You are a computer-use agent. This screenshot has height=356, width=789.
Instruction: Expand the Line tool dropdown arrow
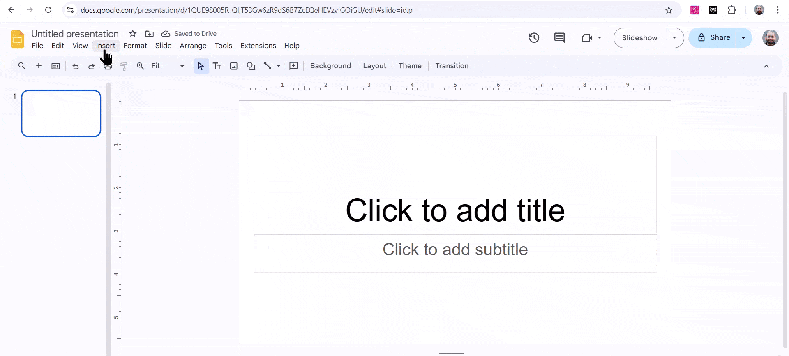[279, 66]
